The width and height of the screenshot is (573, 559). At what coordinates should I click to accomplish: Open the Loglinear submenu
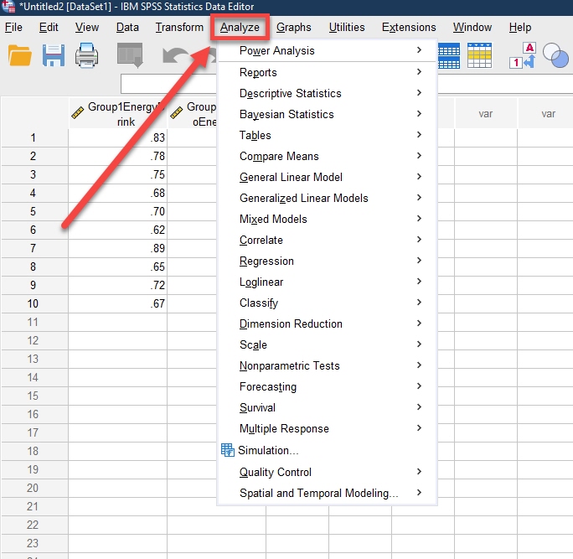tap(327, 282)
